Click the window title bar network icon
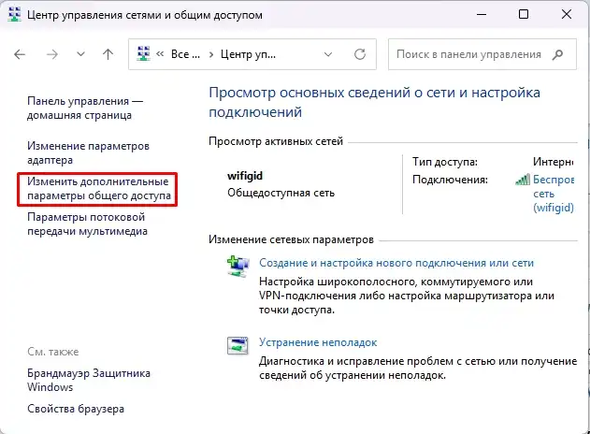 pyautogui.click(x=15, y=13)
